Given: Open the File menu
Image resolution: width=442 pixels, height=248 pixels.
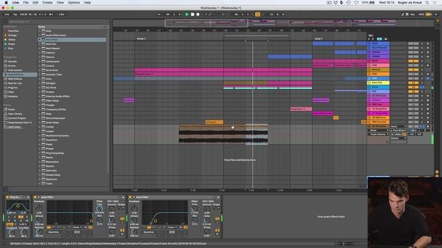Looking at the screenshot, I should (x=26, y=3).
